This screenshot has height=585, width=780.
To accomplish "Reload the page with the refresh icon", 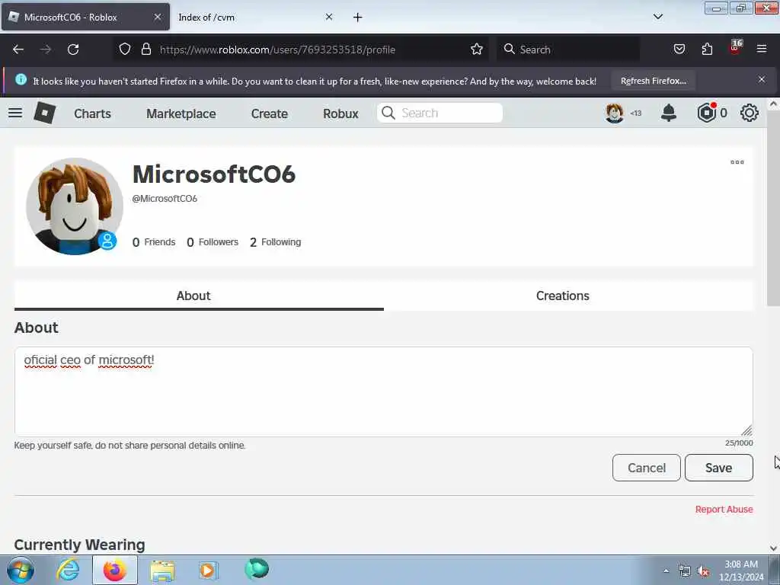I will 73,50.
